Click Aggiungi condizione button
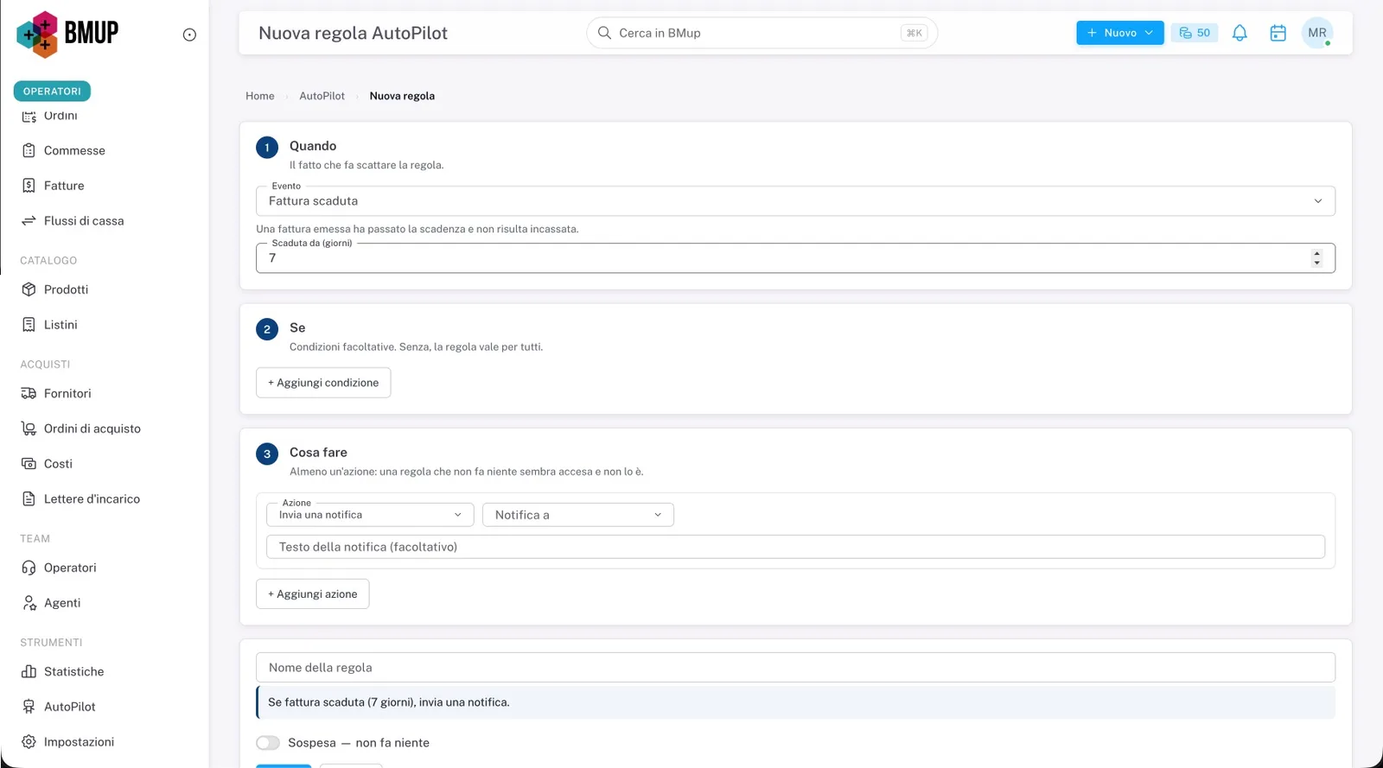The image size is (1383, 768). (x=323, y=383)
